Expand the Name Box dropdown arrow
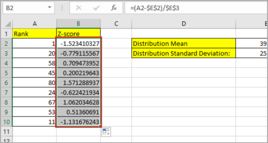 tap(49, 8)
